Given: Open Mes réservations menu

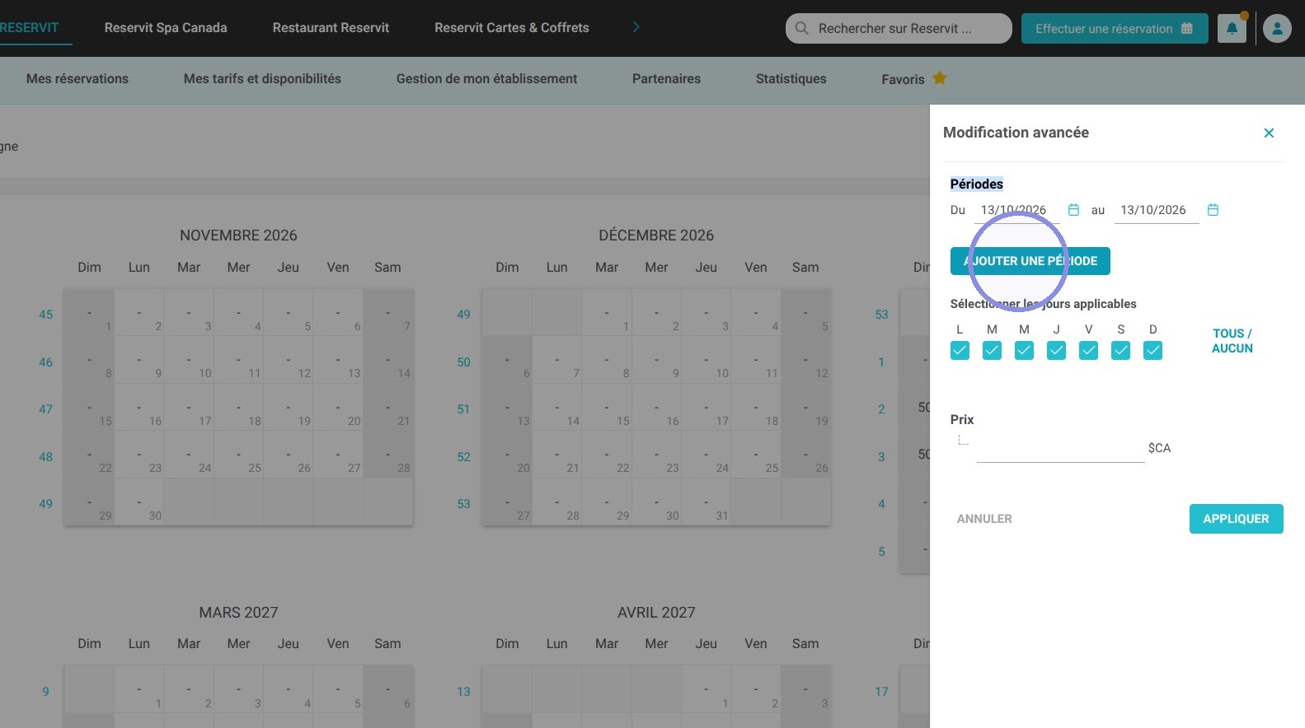Looking at the screenshot, I should click(77, 79).
